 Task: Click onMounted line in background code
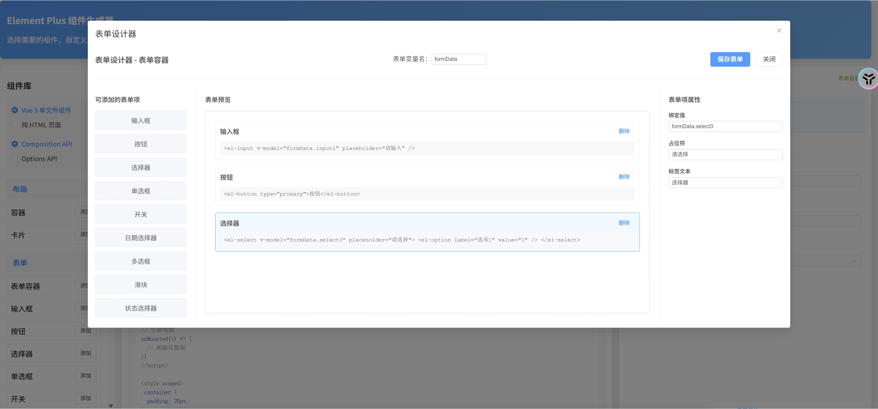(166, 339)
